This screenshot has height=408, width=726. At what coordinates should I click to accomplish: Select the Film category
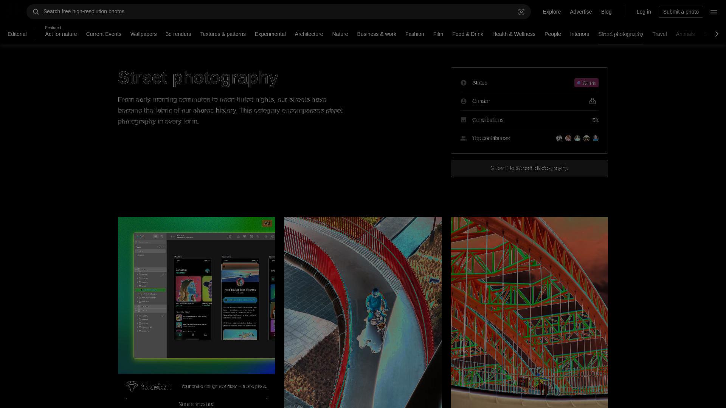[438, 34]
